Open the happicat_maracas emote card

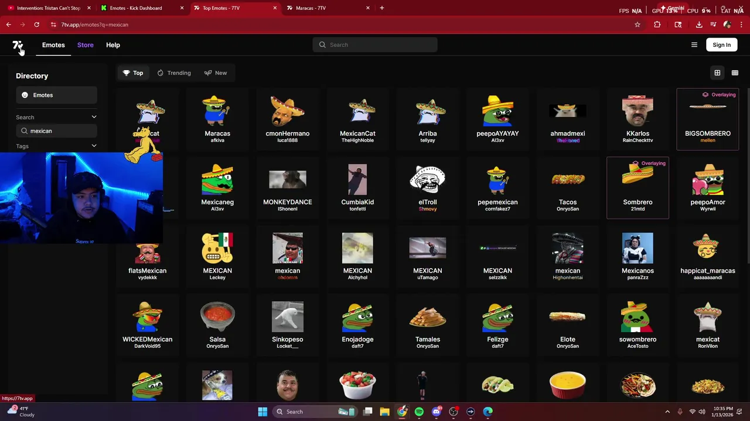pyautogui.click(x=708, y=257)
